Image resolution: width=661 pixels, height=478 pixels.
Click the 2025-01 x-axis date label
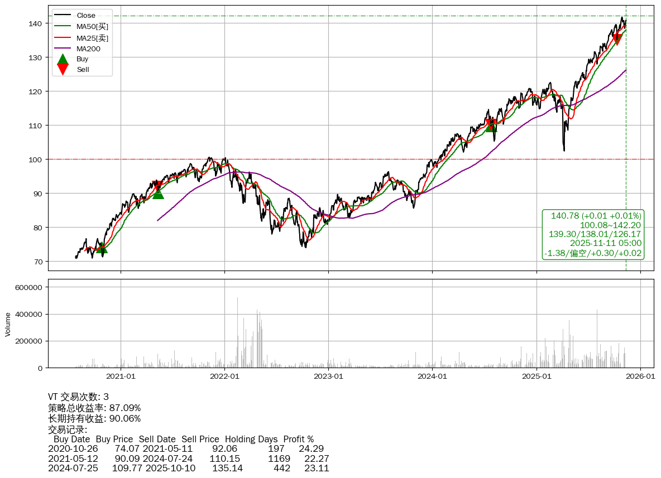[536, 376]
